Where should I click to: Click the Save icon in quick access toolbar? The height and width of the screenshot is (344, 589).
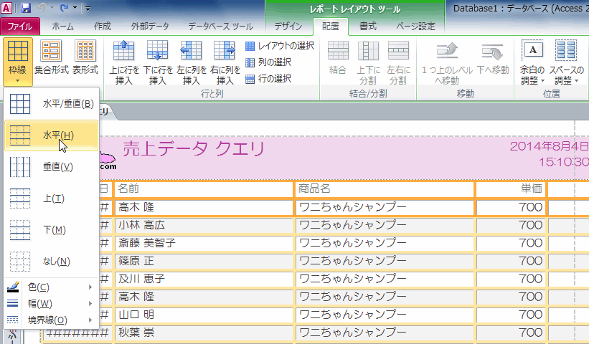[x=25, y=7]
